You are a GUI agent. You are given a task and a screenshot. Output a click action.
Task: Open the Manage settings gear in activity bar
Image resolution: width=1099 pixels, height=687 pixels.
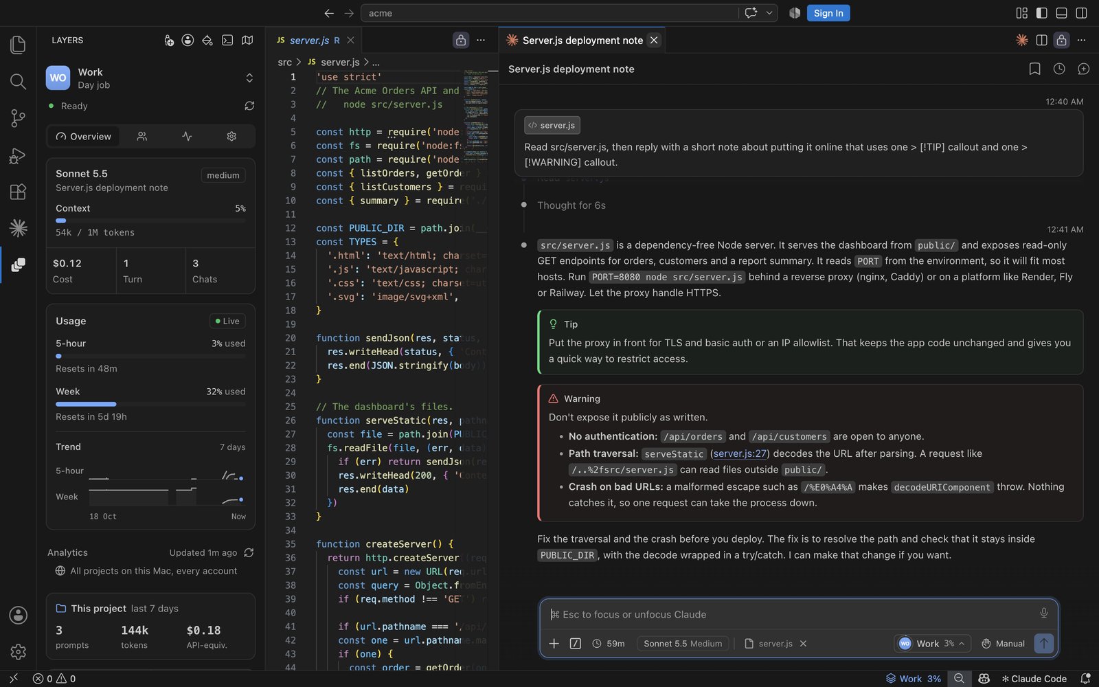click(x=18, y=651)
